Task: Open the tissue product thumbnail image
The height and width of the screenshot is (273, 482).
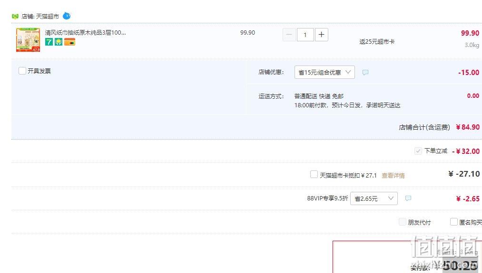Action: [x=28, y=40]
